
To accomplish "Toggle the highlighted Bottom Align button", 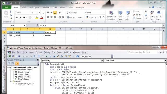I will click(x=55, y=13).
